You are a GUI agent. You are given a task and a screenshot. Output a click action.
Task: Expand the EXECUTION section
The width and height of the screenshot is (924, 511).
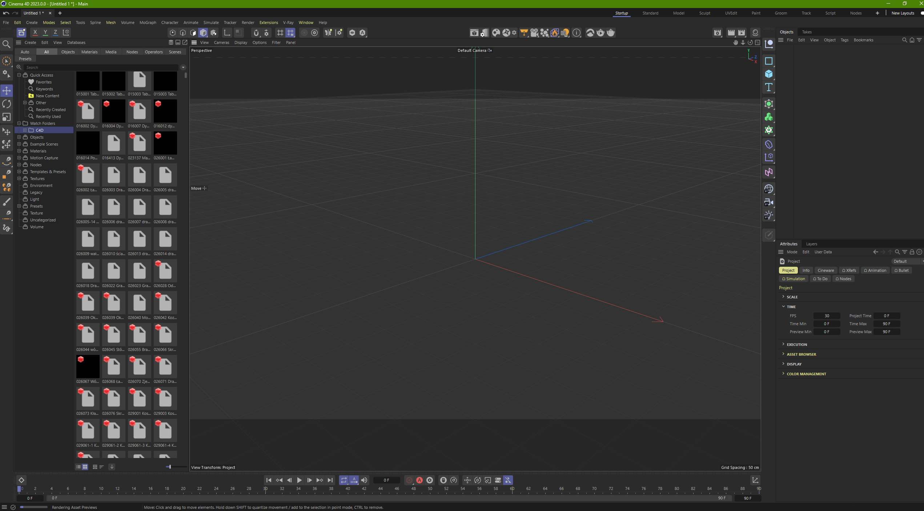tap(783, 344)
